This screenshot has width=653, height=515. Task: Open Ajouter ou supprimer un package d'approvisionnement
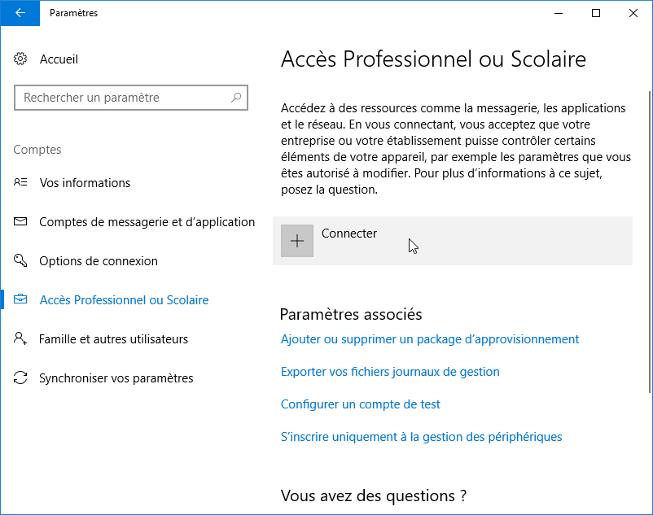coord(430,339)
